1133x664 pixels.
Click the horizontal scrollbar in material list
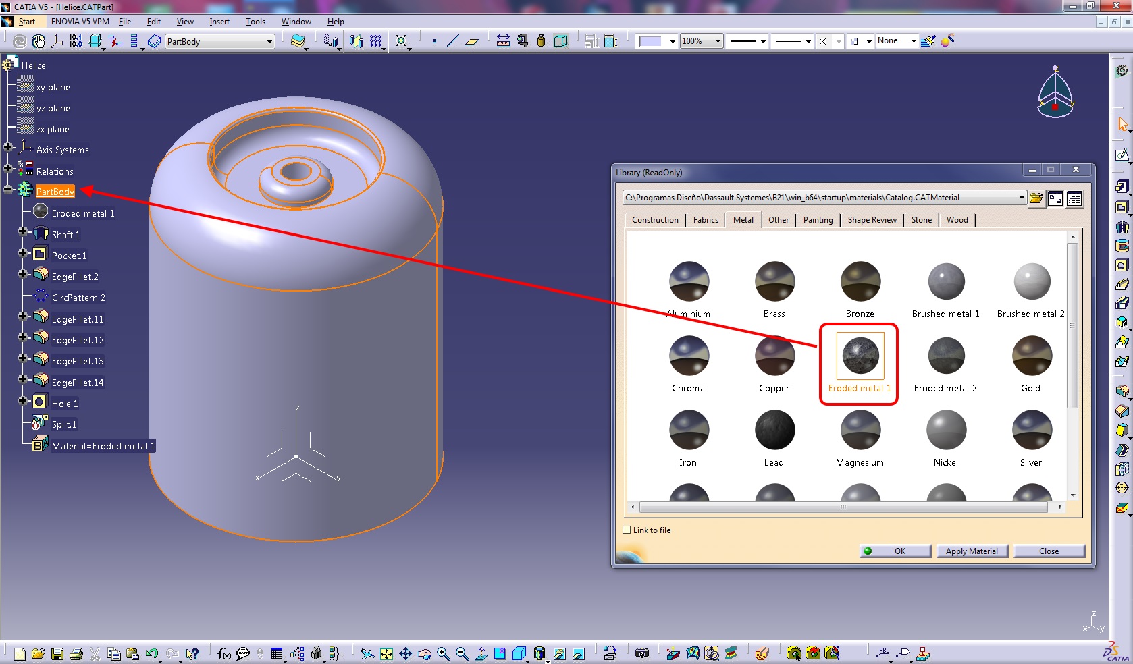(843, 507)
